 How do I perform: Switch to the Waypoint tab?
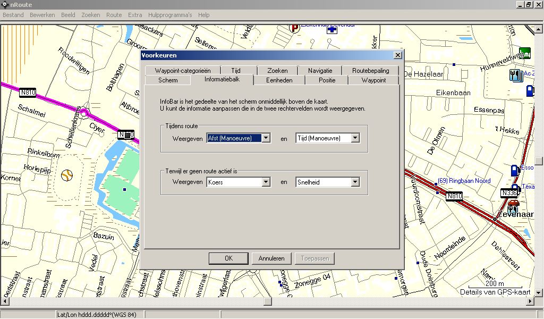coord(373,80)
